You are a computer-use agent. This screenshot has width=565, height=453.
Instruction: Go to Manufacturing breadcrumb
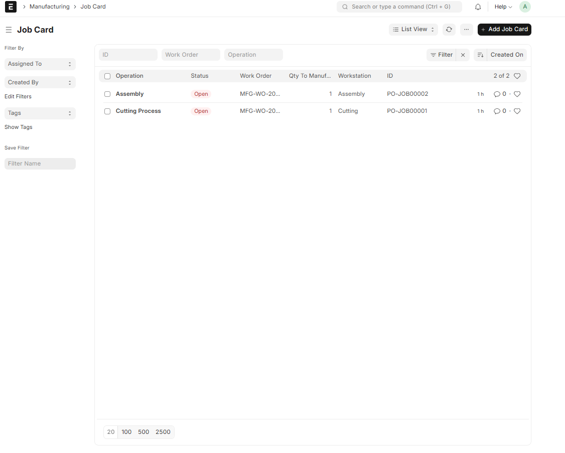click(x=49, y=7)
